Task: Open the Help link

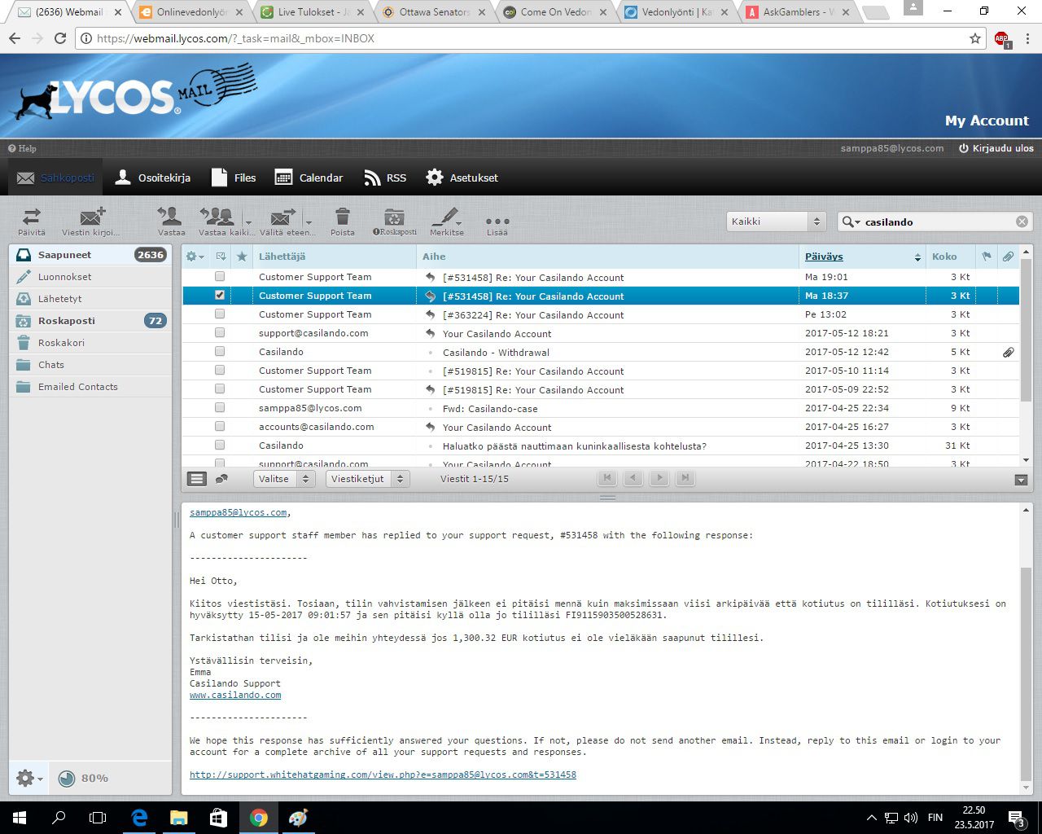Action: (x=23, y=148)
